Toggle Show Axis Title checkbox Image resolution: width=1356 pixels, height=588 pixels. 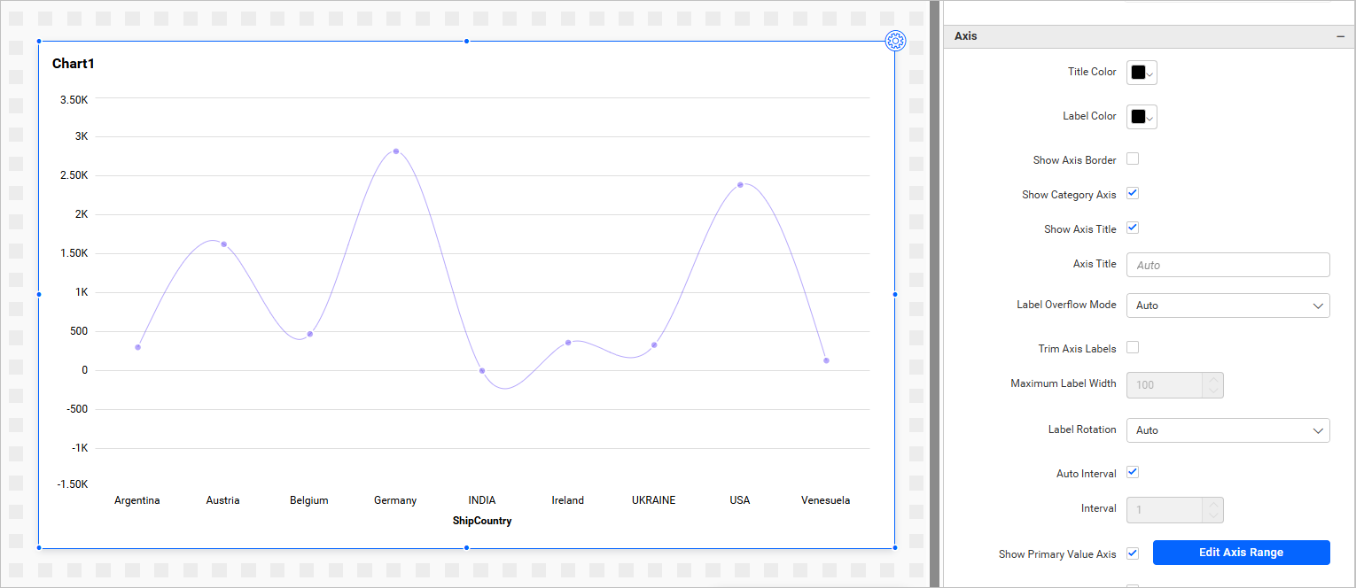(x=1132, y=228)
